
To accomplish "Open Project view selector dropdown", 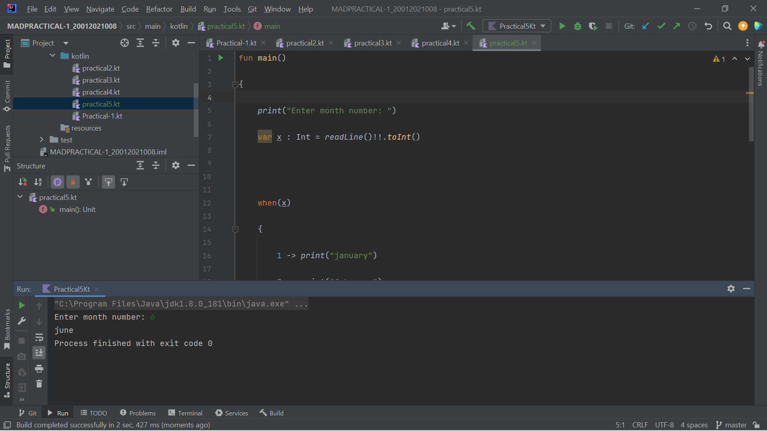I will coord(66,43).
